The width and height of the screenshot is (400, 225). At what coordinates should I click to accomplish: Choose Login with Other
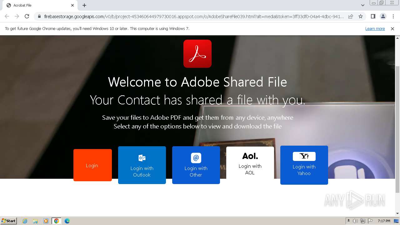coord(196,165)
